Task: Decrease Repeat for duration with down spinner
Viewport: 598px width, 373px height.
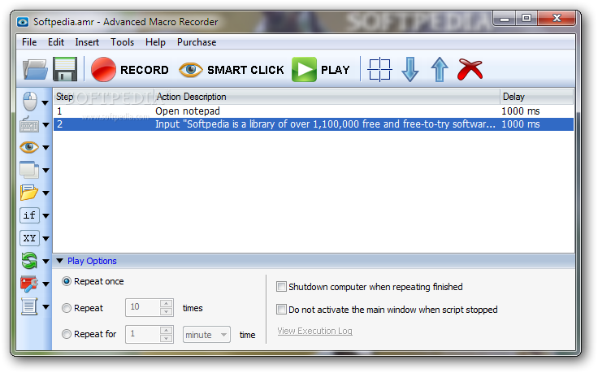Action: pyautogui.click(x=166, y=338)
